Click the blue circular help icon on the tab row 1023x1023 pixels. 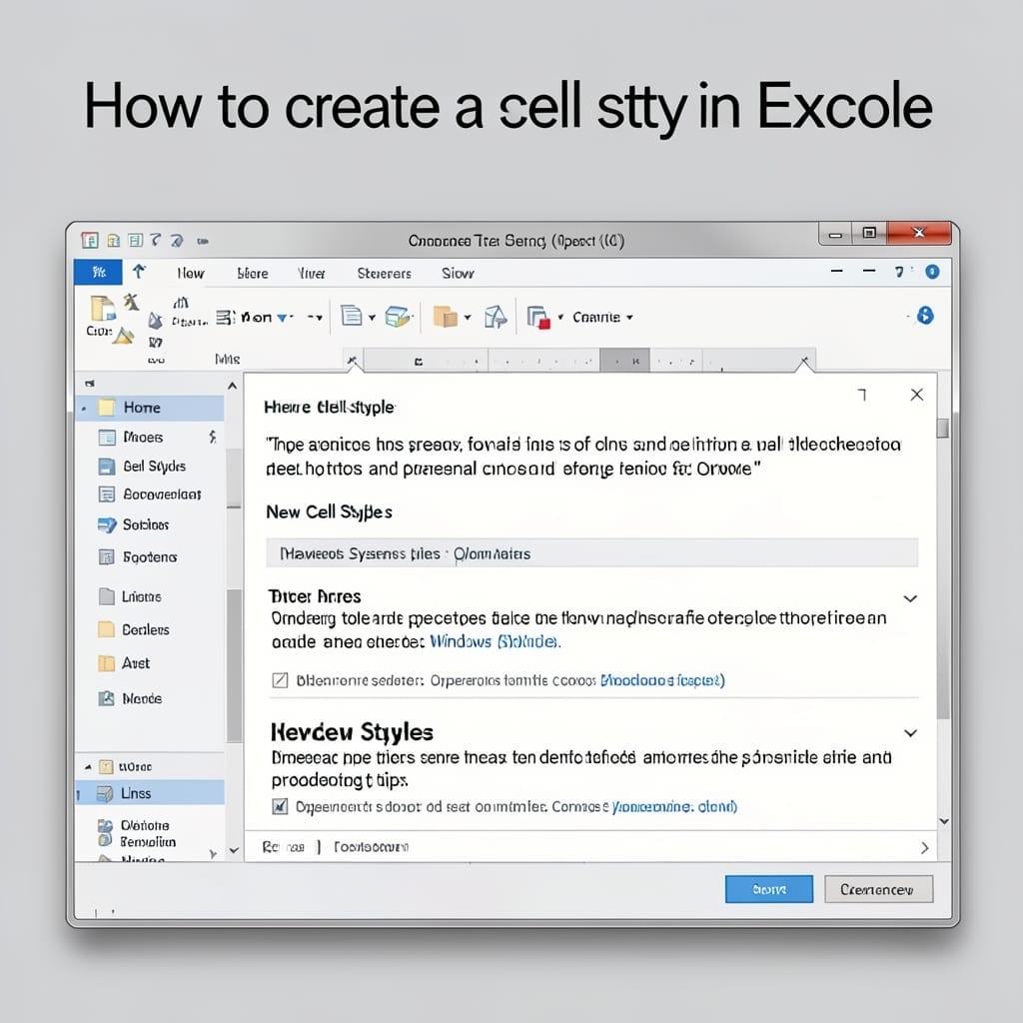[932, 272]
